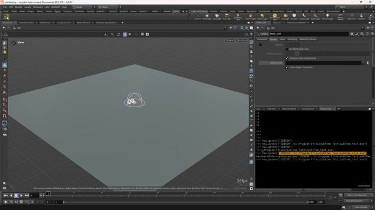Click the node info icon in parameters
The width and height of the screenshot is (375, 210).
point(367,34)
